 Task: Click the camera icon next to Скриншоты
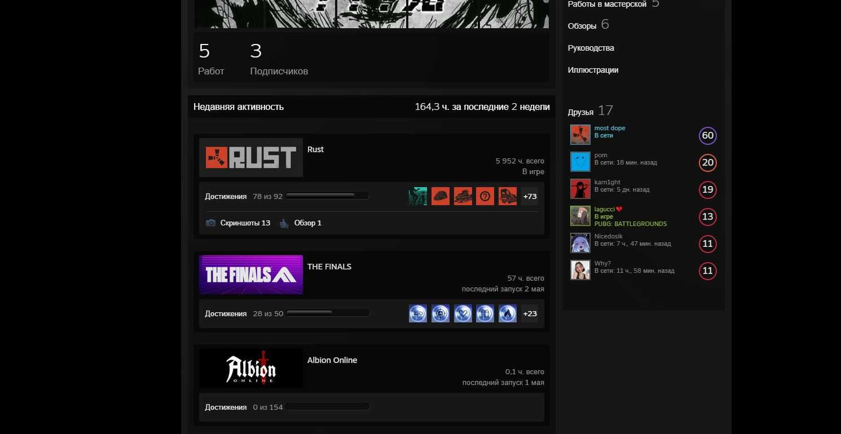(x=210, y=223)
